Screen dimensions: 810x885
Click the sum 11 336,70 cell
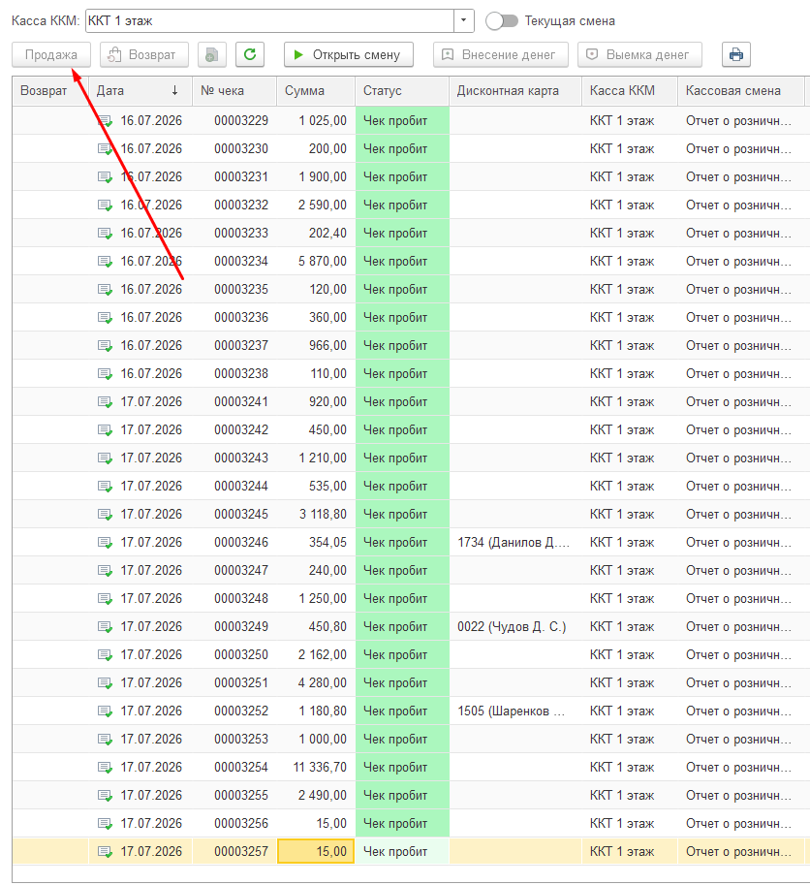(x=316, y=767)
